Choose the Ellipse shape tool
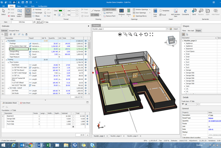Image resolution: width=221 pixels, height=148 pixels. (36, 16)
